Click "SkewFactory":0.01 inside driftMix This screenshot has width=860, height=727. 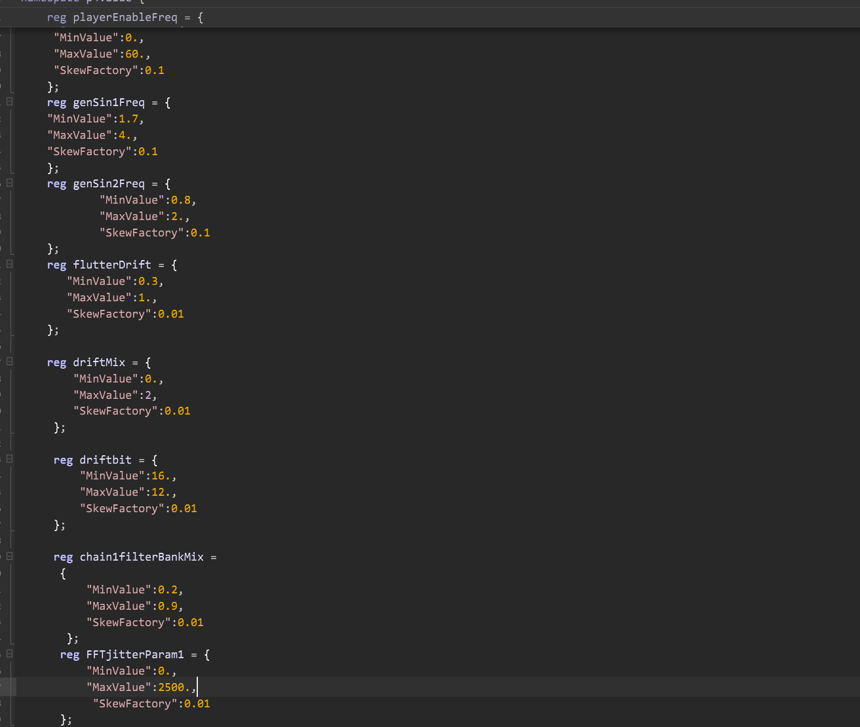pos(132,411)
